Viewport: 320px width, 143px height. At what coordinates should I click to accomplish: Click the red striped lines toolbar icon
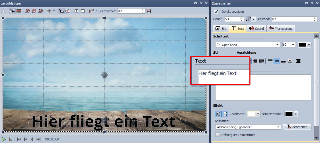[19, 11]
